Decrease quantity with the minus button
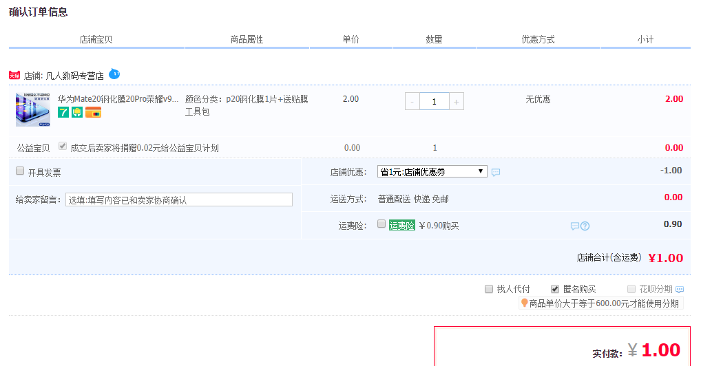 click(412, 101)
